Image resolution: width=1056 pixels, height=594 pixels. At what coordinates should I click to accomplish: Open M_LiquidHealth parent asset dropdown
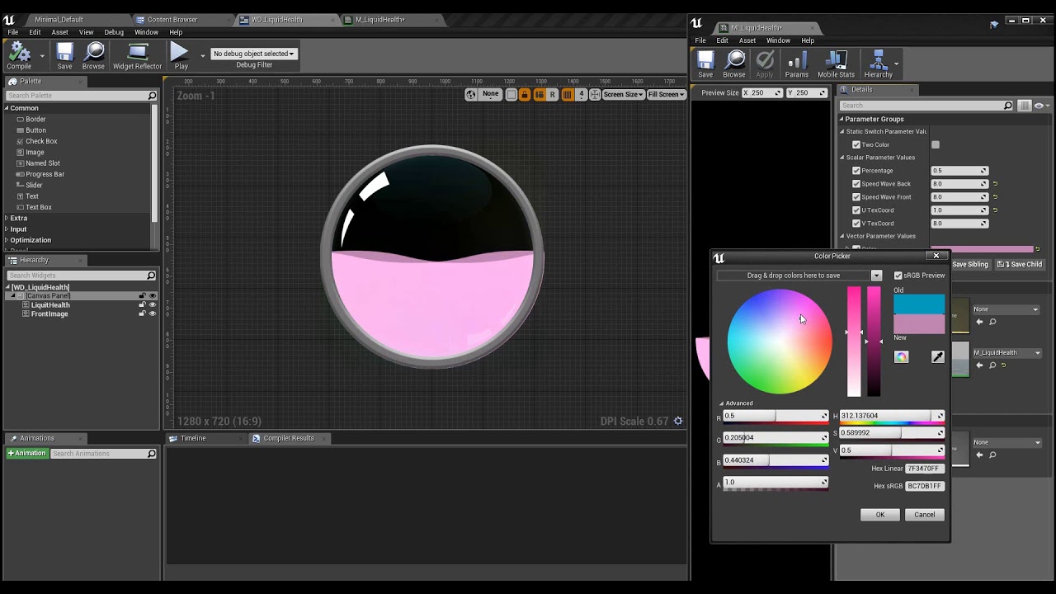(1006, 353)
